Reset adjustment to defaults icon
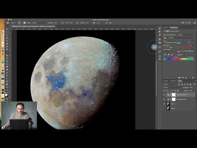This screenshot has height=148, width=197. 186,78
